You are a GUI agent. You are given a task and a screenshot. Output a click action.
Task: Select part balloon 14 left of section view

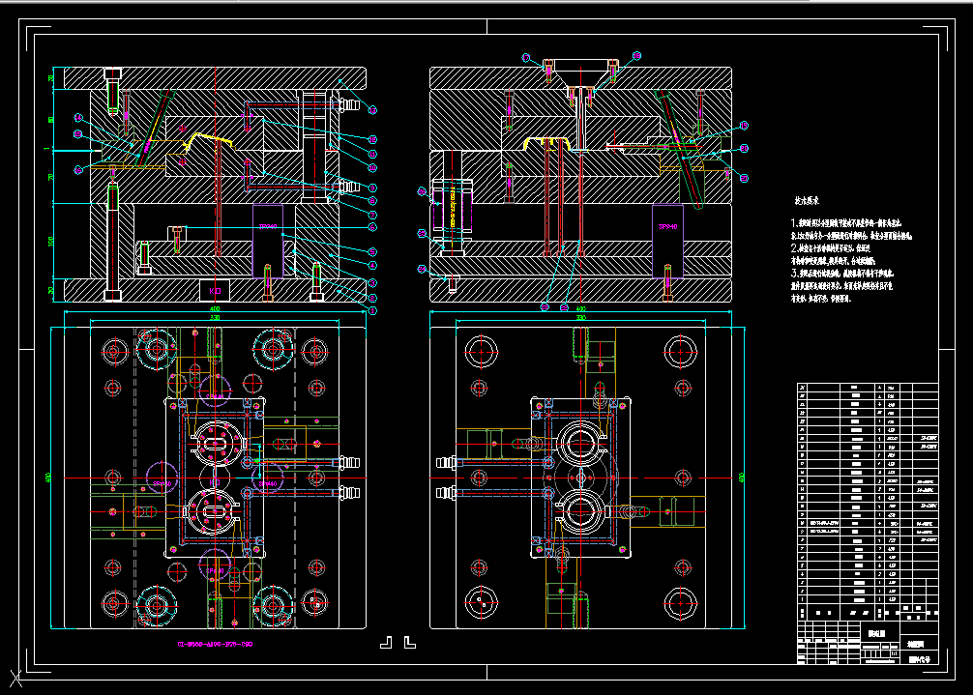pyautogui.click(x=78, y=117)
